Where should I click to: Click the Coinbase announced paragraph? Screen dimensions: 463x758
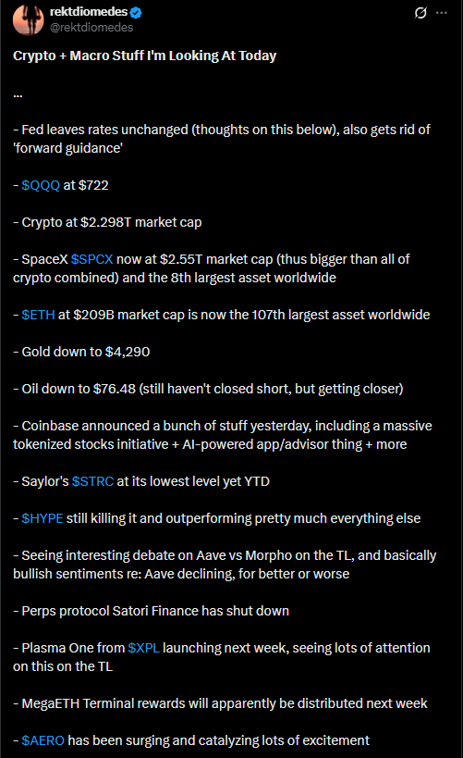(x=223, y=435)
